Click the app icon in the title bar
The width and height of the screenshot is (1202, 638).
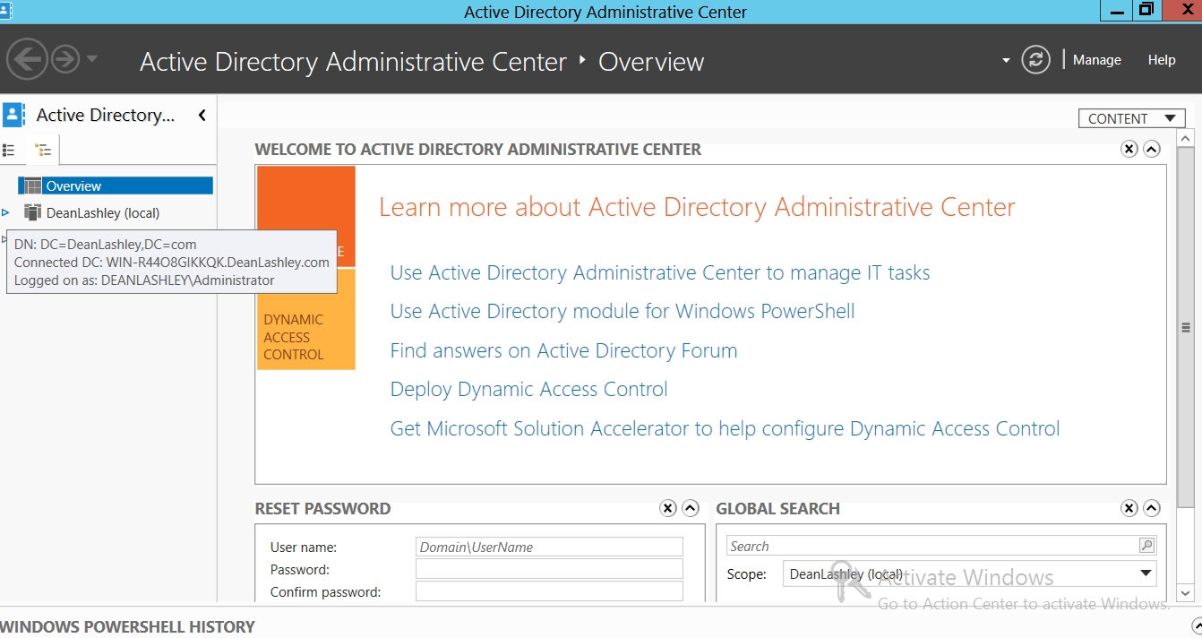pyautogui.click(x=6, y=11)
